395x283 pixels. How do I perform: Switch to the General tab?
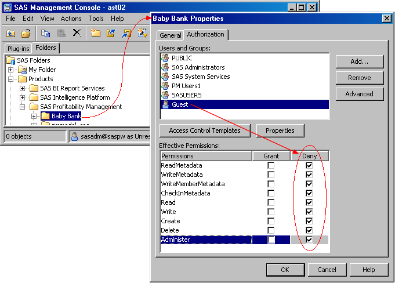[171, 35]
